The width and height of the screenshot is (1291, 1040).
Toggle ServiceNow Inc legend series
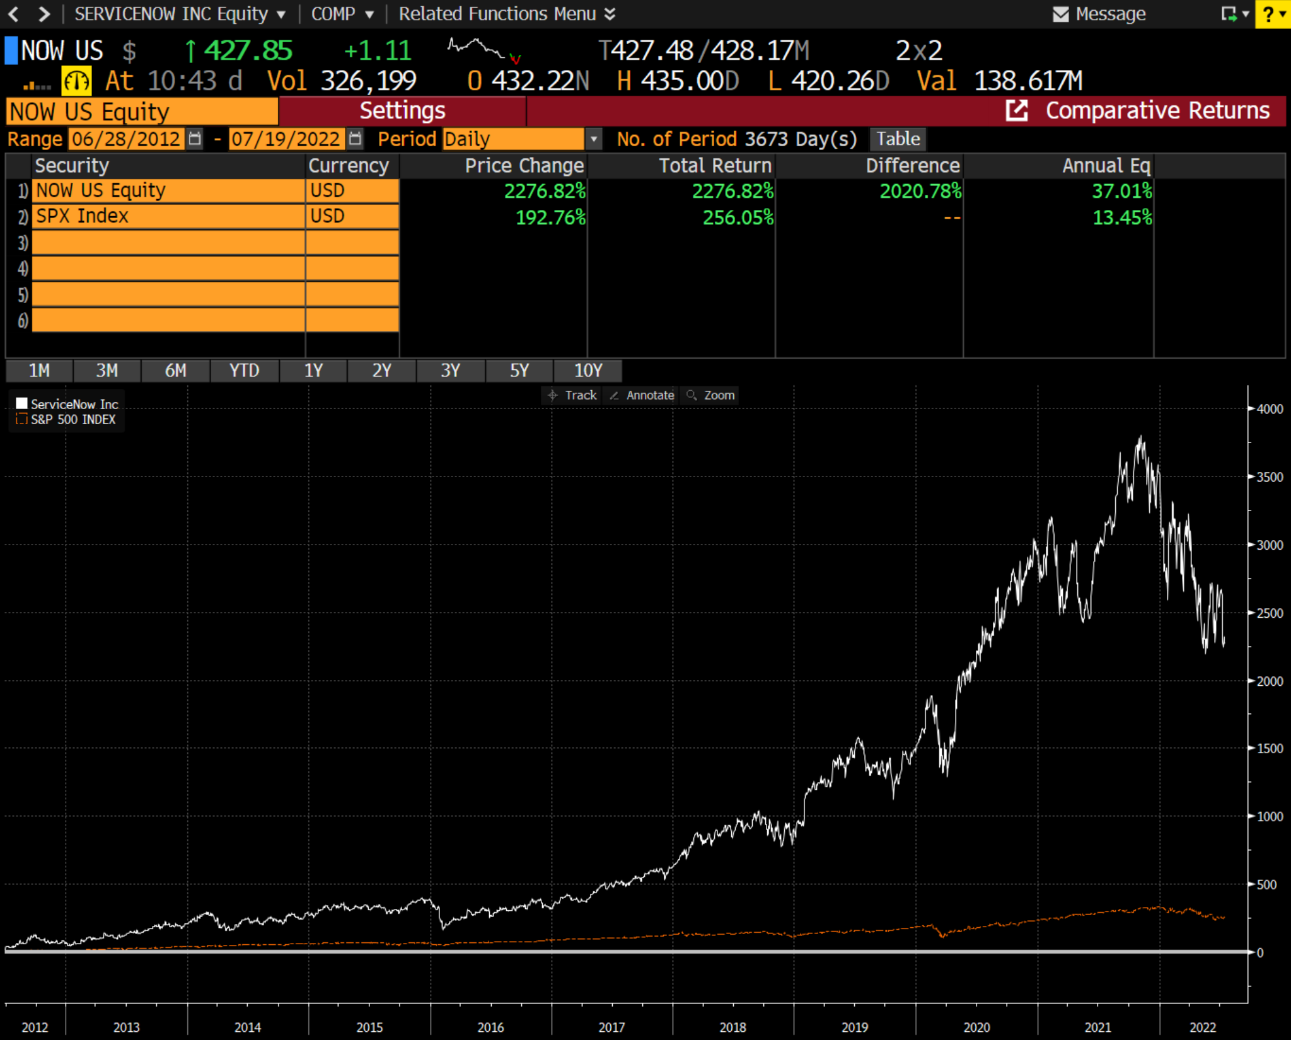pyautogui.click(x=67, y=404)
